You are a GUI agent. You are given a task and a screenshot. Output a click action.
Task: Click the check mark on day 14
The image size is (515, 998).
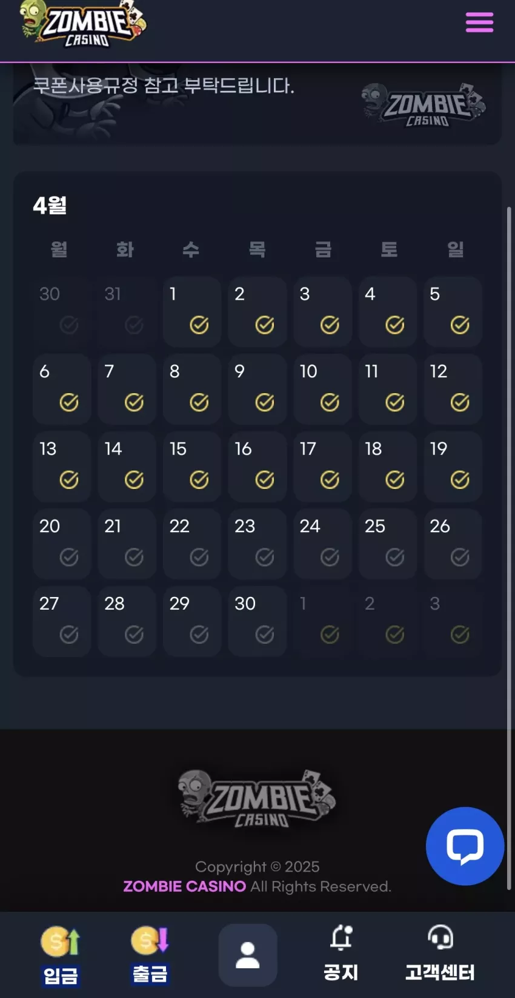pyautogui.click(x=134, y=480)
